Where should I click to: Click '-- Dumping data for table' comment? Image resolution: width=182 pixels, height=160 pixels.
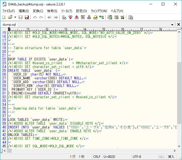(x=44, y=108)
